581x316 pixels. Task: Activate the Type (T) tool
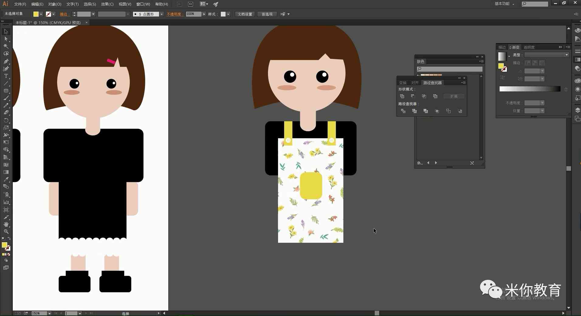tap(6, 76)
